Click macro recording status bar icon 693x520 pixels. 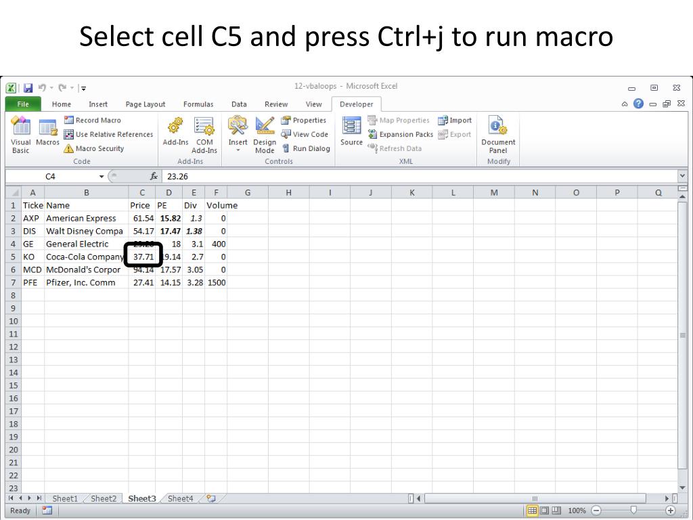47,511
